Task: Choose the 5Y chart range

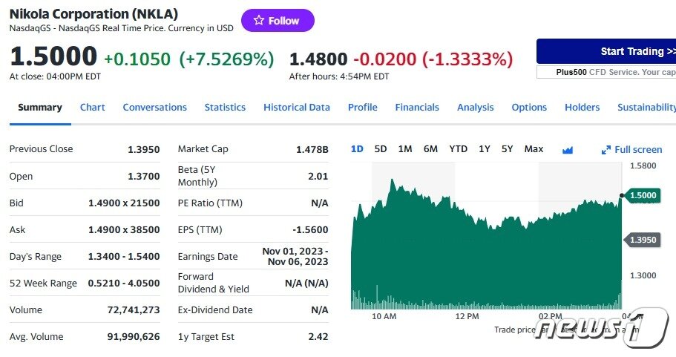Action: pos(507,149)
